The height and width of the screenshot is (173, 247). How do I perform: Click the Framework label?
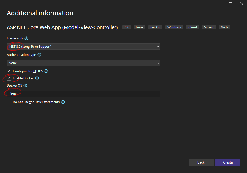(x=15, y=38)
